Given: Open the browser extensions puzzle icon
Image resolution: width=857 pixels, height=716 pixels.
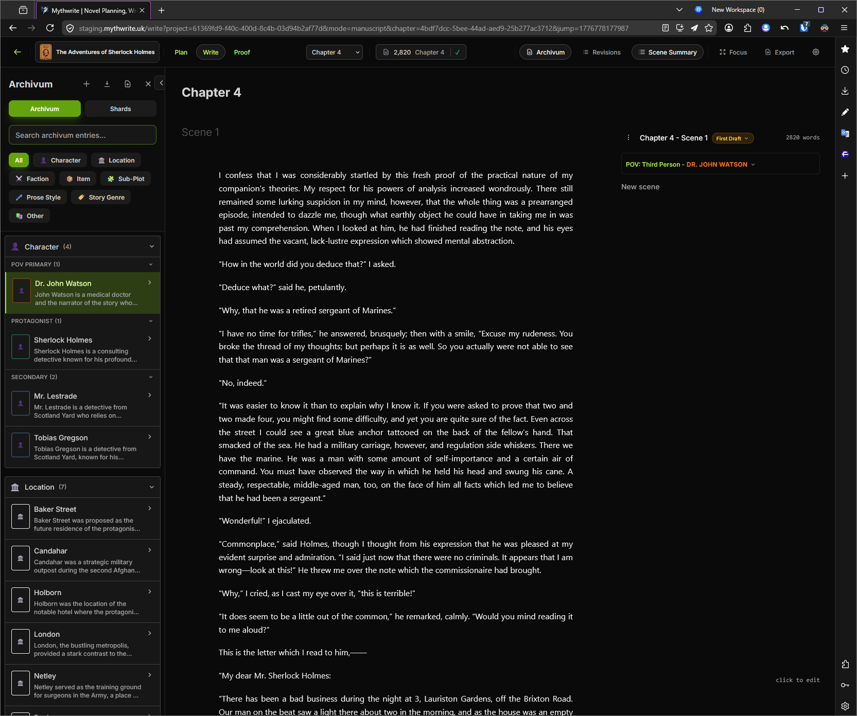Looking at the screenshot, I should pos(747,28).
